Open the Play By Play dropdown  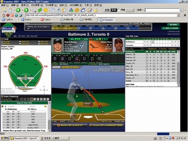point(10,99)
